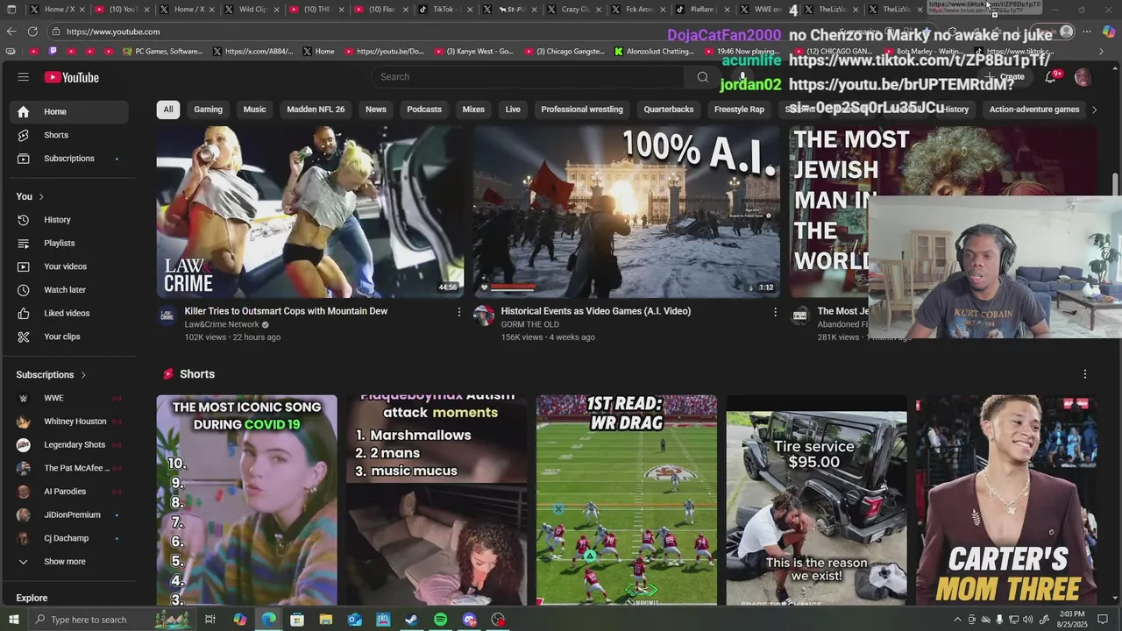Click Law&Crime Network channel avatar

click(167, 315)
